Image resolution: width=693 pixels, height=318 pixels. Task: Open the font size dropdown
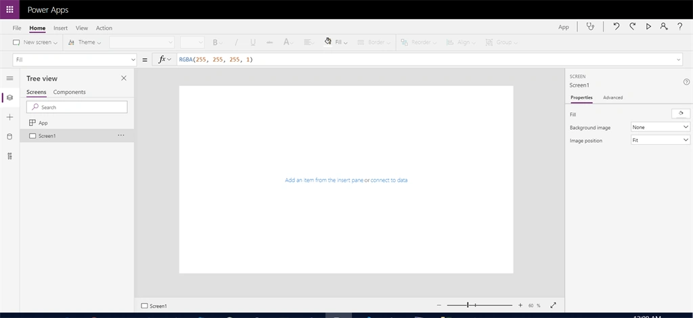[192, 43]
